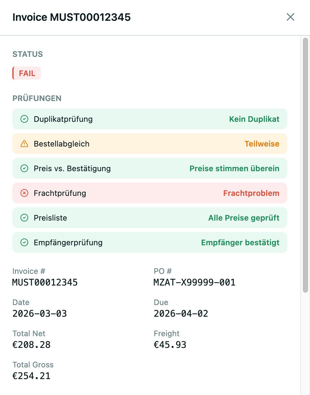Toggle the Preisliste verification row
Viewport: 310px width, 395px height.
[x=149, y=218]
